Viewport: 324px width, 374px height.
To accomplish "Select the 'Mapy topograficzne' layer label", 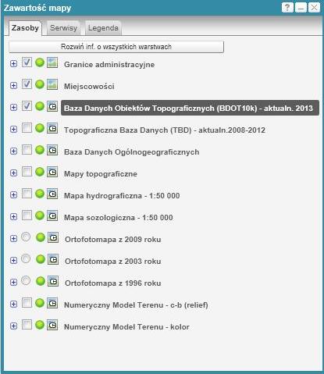I will pyautogui.click(x=101, y=174).
